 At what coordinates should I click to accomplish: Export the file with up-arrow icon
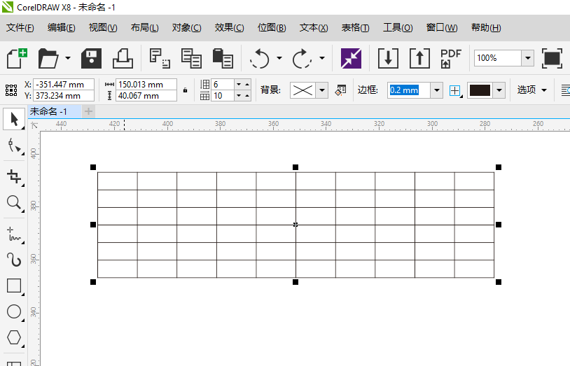pos(419,58)
